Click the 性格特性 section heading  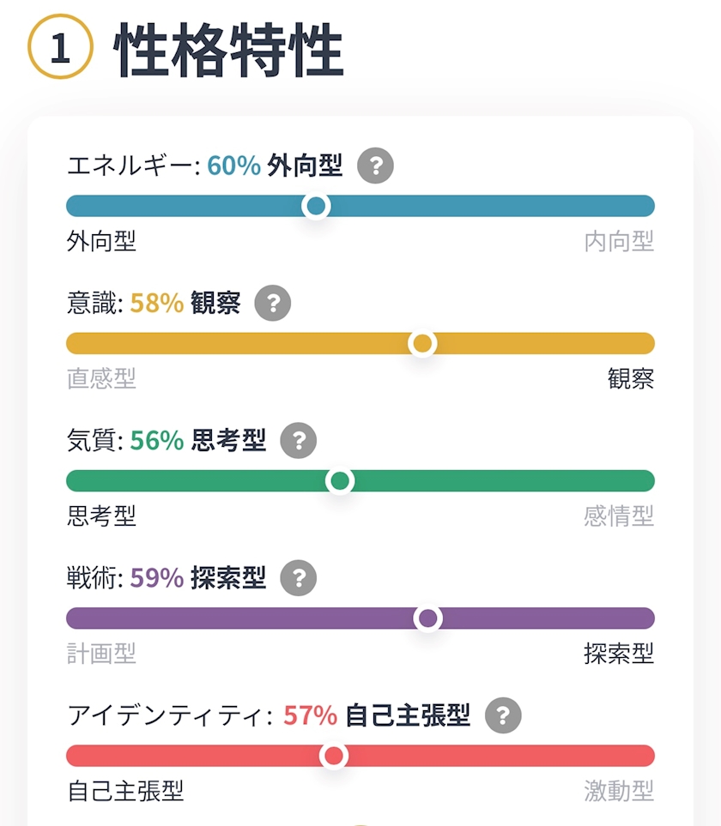pyautogui.click(x=229, y=50)
